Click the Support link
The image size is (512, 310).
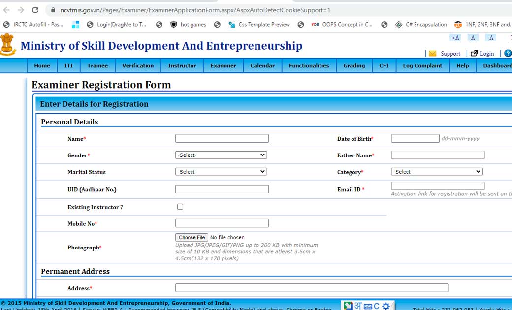click(x=450, y=54)
